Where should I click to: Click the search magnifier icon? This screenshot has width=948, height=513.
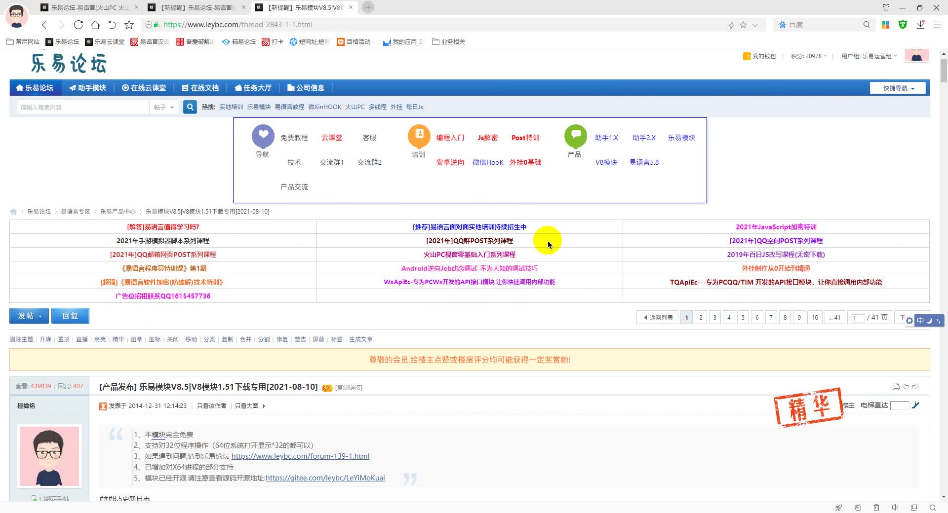[190, 107]
